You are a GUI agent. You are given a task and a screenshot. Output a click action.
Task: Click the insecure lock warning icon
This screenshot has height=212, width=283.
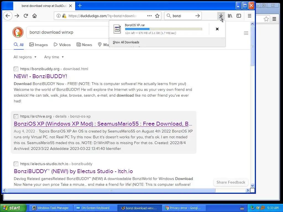[x=64, y=16]
